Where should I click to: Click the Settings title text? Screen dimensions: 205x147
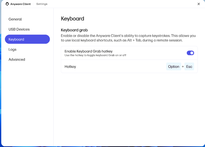click(42, 4)
